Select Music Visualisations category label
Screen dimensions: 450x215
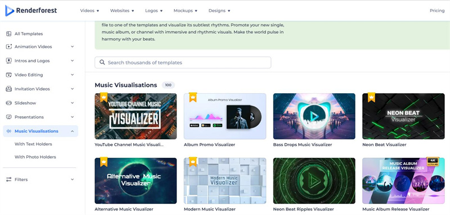(x=37, y=131)
